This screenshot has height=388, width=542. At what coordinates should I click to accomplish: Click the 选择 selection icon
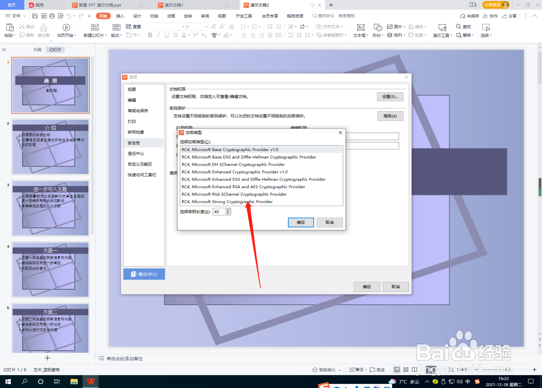click(x=486, y=28)
